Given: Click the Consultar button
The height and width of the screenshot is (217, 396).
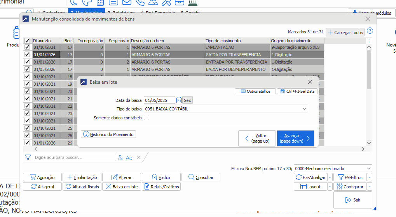Looking at the screenshot, I should click(201, 177).
